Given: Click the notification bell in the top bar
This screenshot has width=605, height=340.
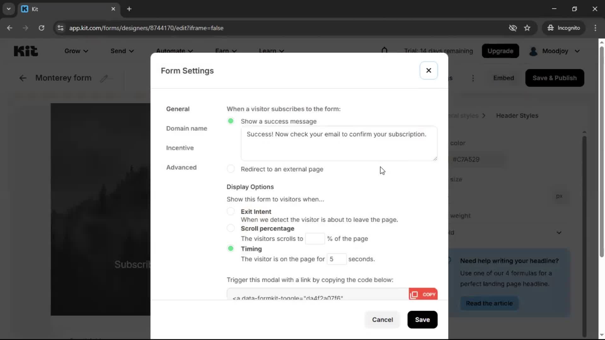Looking at the screenshot, I should tap(385, 51).
